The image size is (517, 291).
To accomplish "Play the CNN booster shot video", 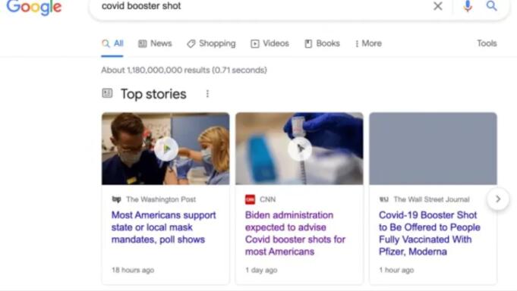I will pos(300,149).
